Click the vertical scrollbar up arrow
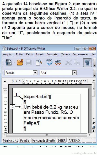Viewport: 97px width, 155px height. coord(94,81)
